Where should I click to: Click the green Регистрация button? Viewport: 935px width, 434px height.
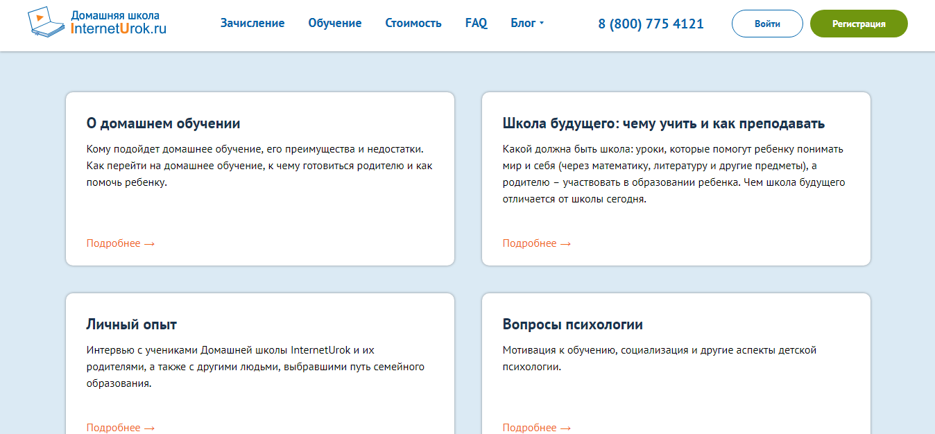pos(859,23)
